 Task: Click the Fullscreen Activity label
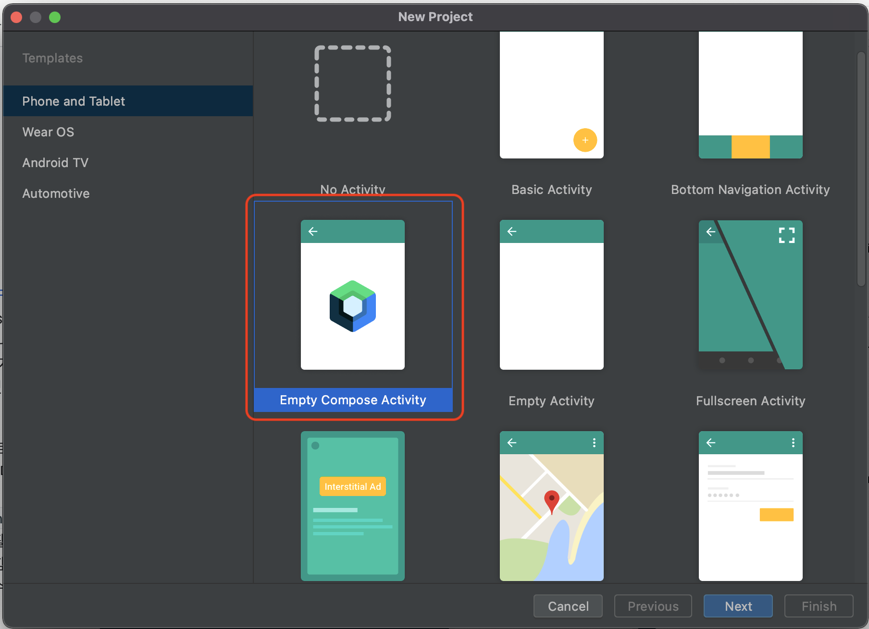coord(751,401)
